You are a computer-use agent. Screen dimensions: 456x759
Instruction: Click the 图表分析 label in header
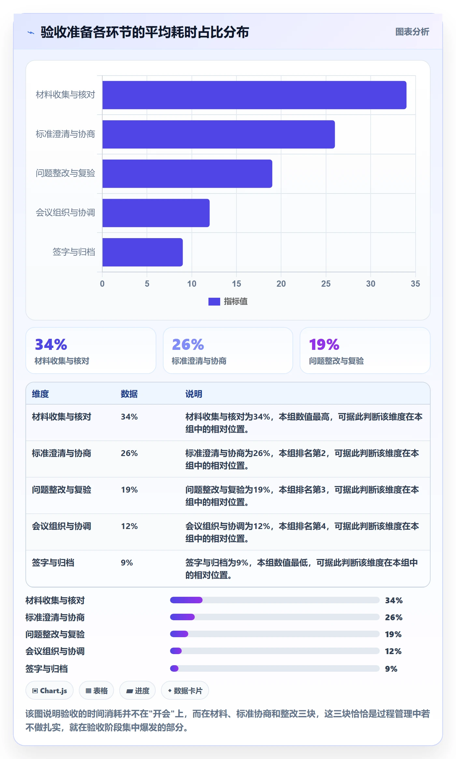(412, 32)
